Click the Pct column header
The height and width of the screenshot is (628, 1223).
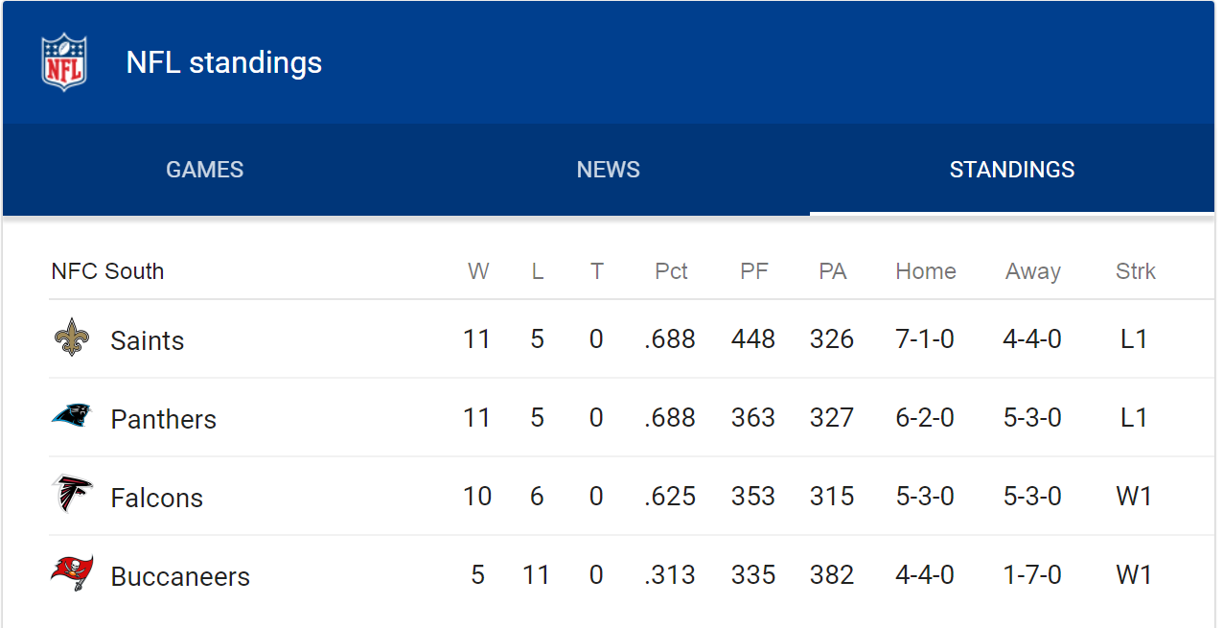[671, 271]
